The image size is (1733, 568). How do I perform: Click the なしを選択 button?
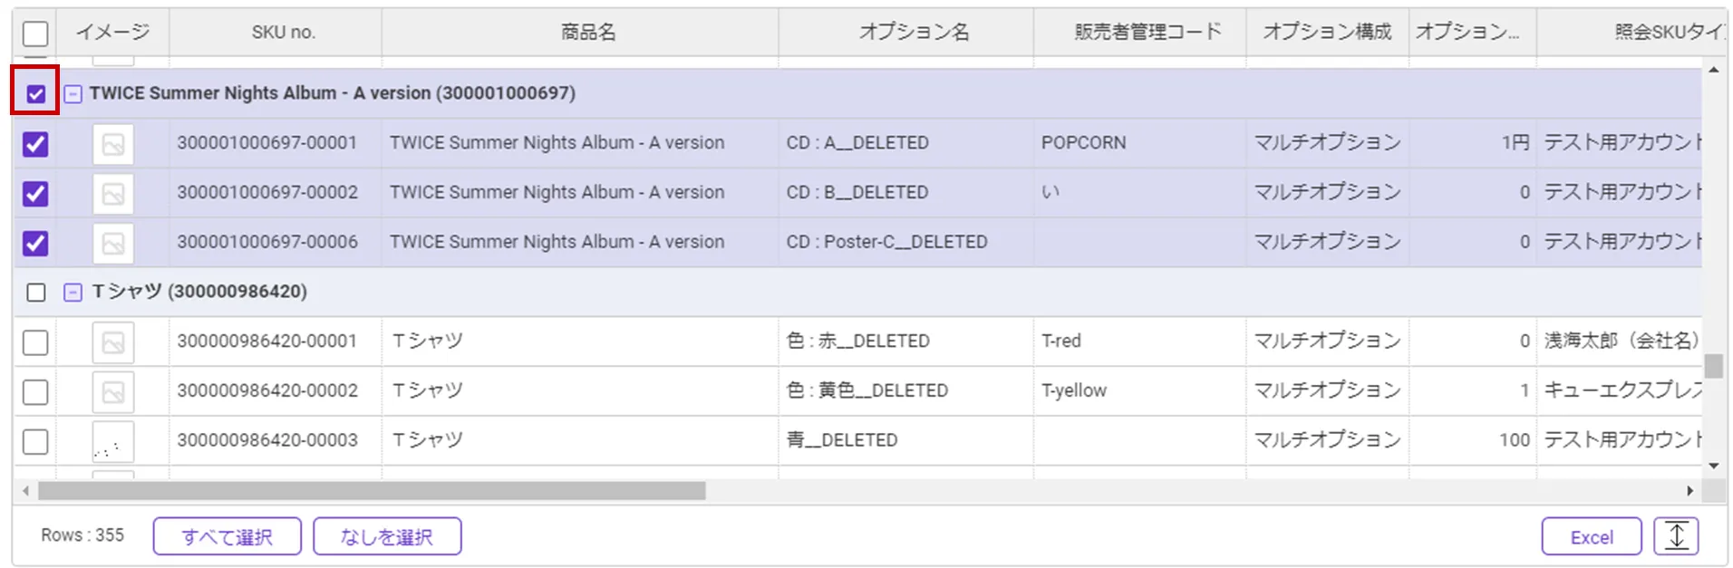(x=387, y=536)
